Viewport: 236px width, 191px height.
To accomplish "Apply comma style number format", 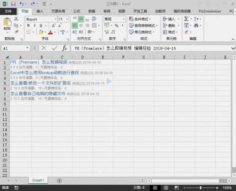I will pyautogui.click(x=122, y=25).
